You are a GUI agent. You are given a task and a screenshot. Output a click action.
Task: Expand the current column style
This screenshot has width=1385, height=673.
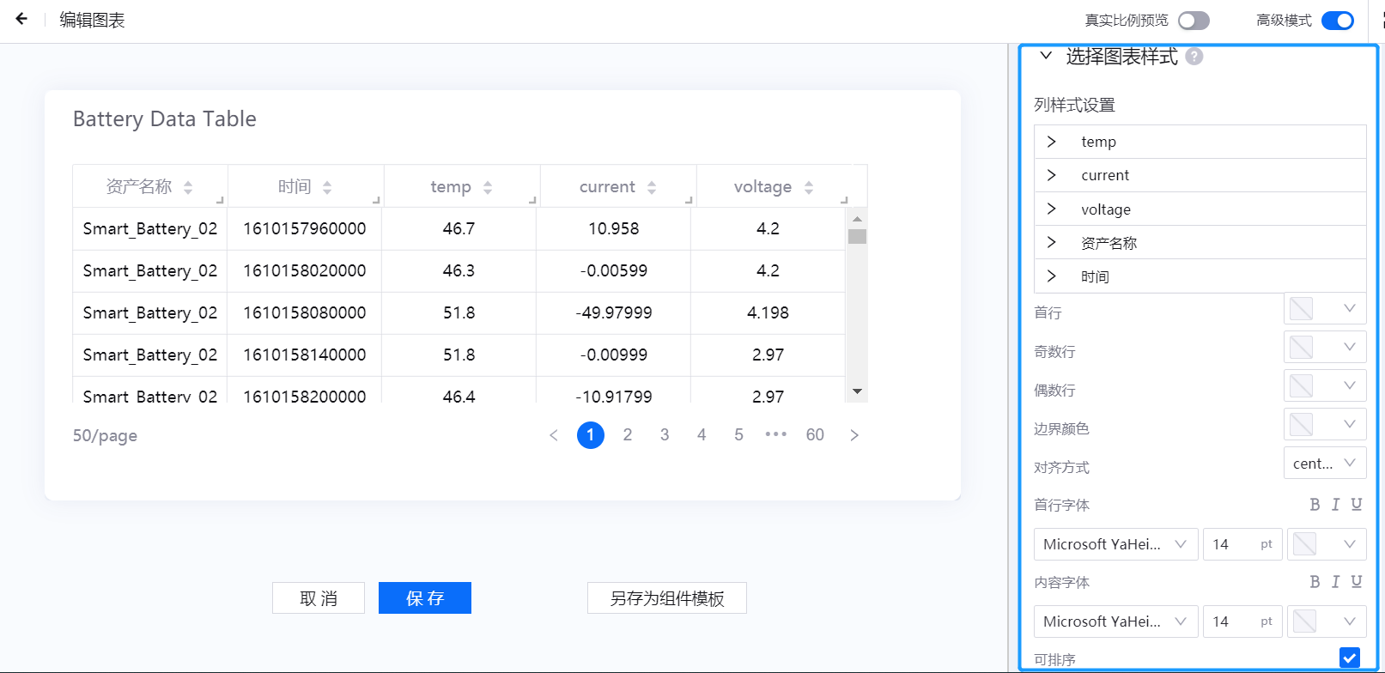[1051, 175]
